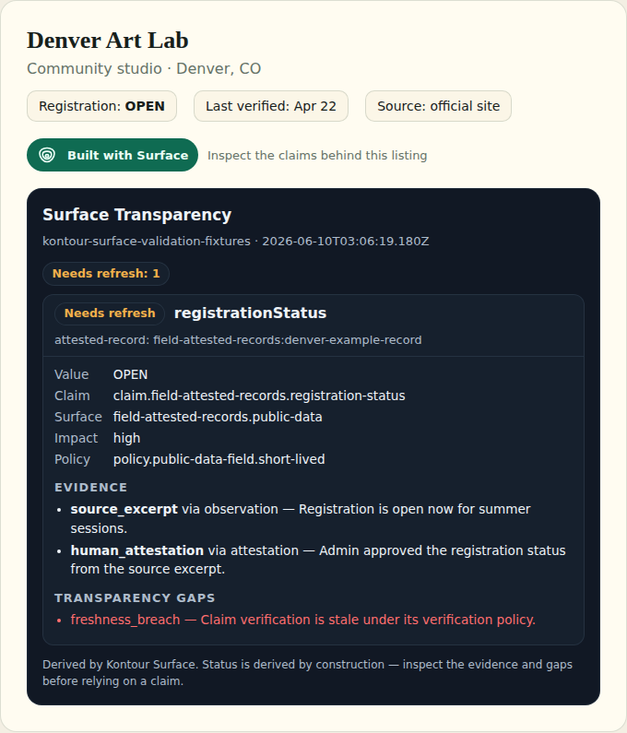627x733 pixels.
Task: Click the red freshness_breach gap message
Action: (x=303, y=620)
